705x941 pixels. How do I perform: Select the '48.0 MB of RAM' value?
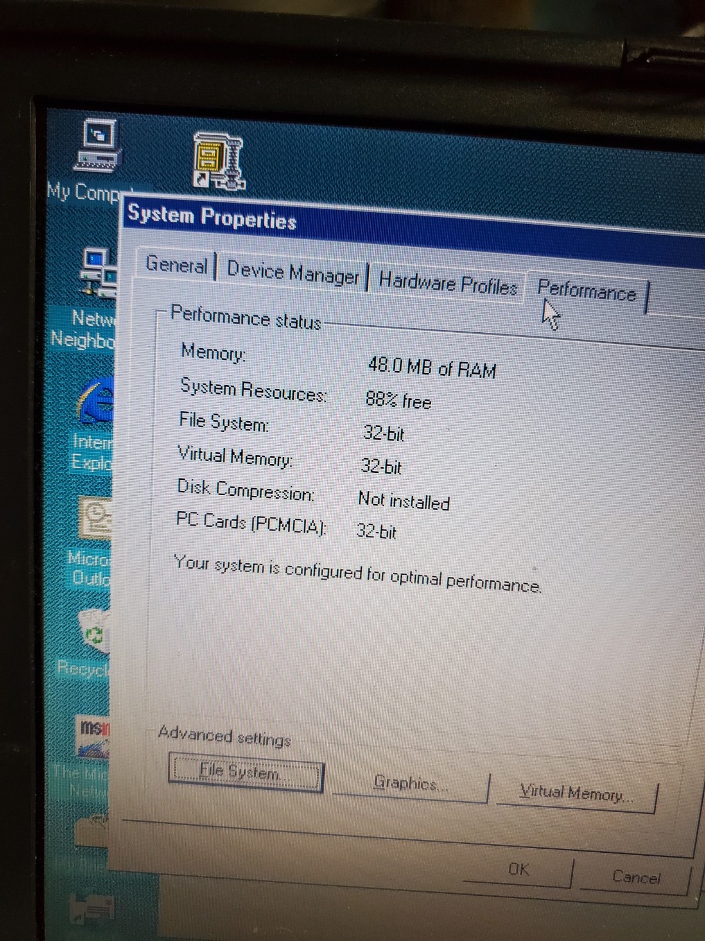pyautogui.click(x=432, y=368)
